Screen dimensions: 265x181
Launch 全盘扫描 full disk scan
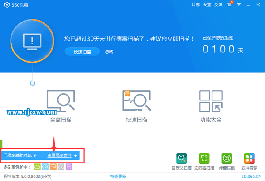(x=61, y=106)
